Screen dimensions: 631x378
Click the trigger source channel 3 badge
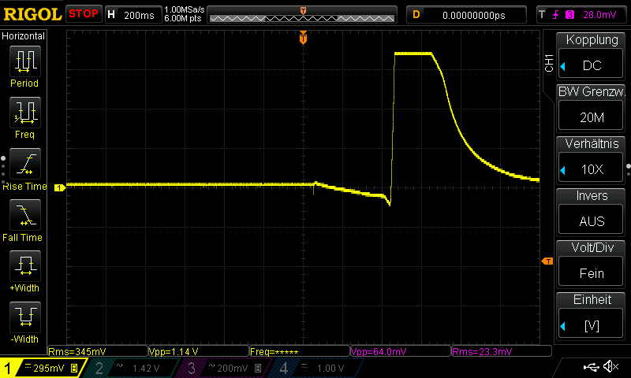(569, 15)
